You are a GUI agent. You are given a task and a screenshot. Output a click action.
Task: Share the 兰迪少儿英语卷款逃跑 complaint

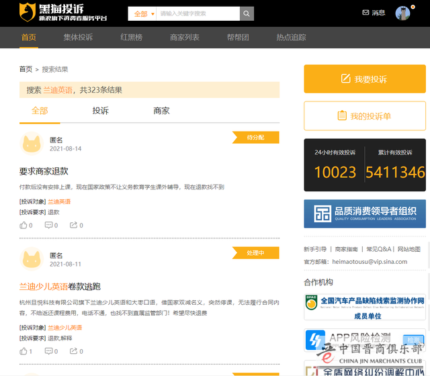[x=73, y=351]
